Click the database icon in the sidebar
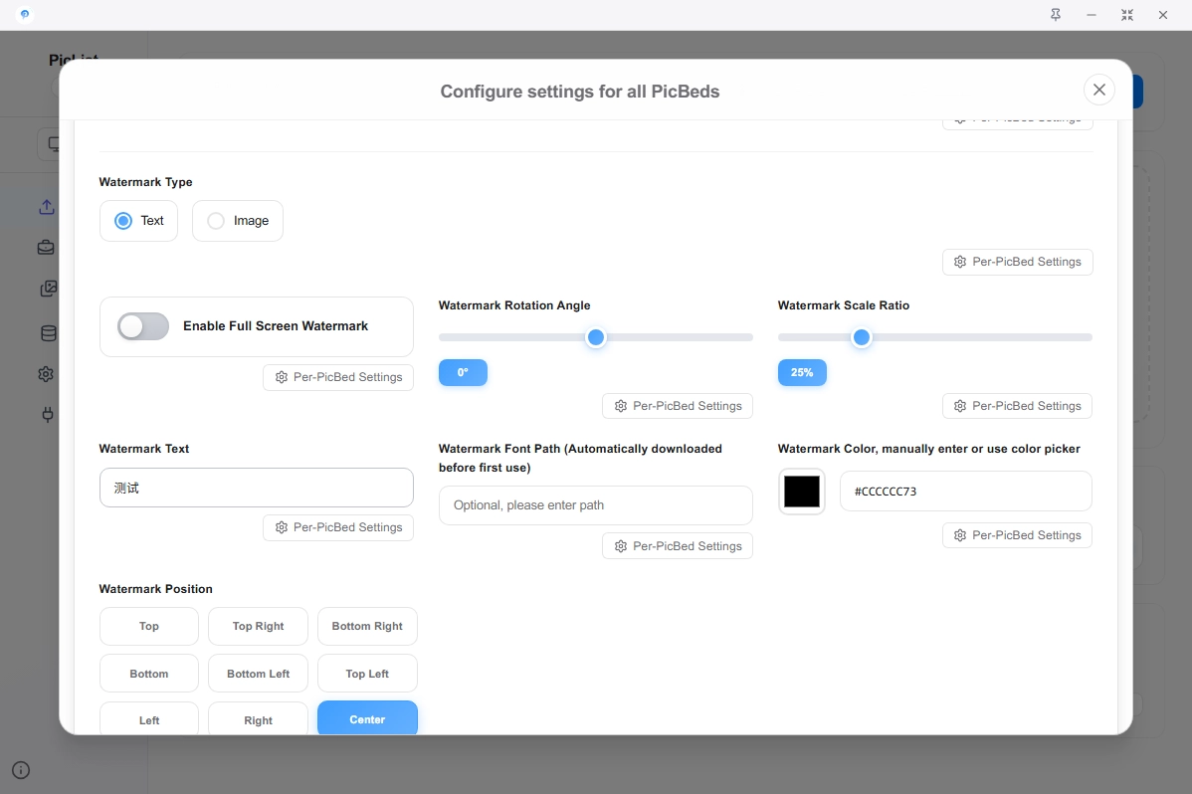This screenshot has height=794, width=1192. click(47, 333)
